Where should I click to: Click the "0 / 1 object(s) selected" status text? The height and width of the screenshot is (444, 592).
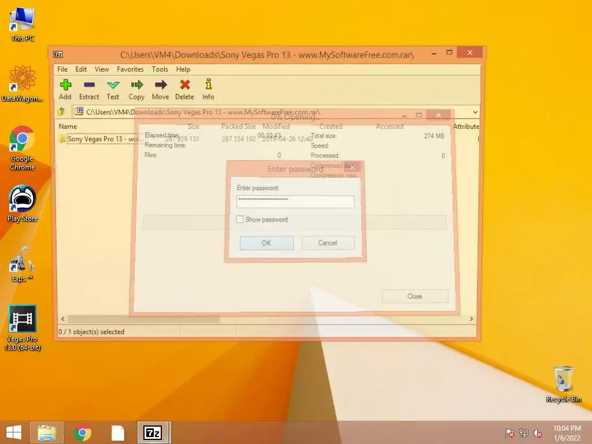pos(91,331)
